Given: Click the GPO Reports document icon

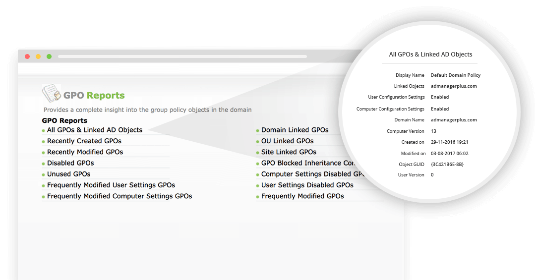Looking at the screenshot, I should tap(52, 93).
